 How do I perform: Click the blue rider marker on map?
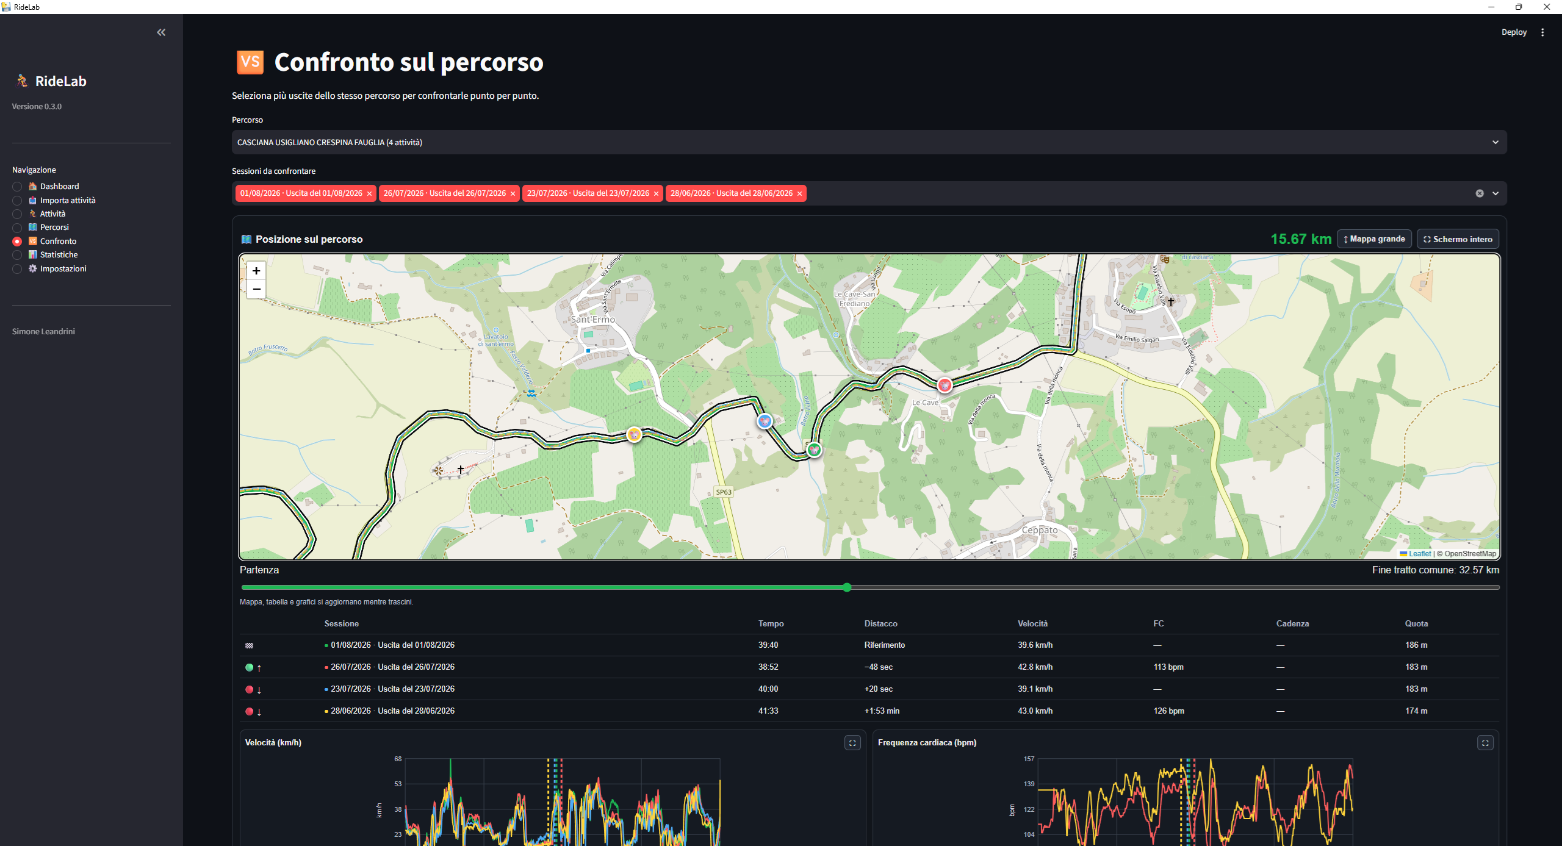tap(765, 421)
